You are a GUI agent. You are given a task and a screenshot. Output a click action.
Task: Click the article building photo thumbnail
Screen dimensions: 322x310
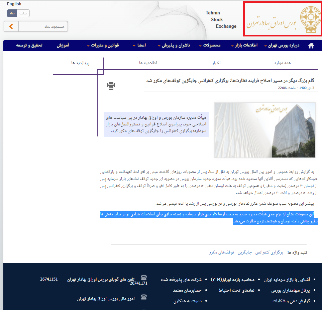point(265,130)
